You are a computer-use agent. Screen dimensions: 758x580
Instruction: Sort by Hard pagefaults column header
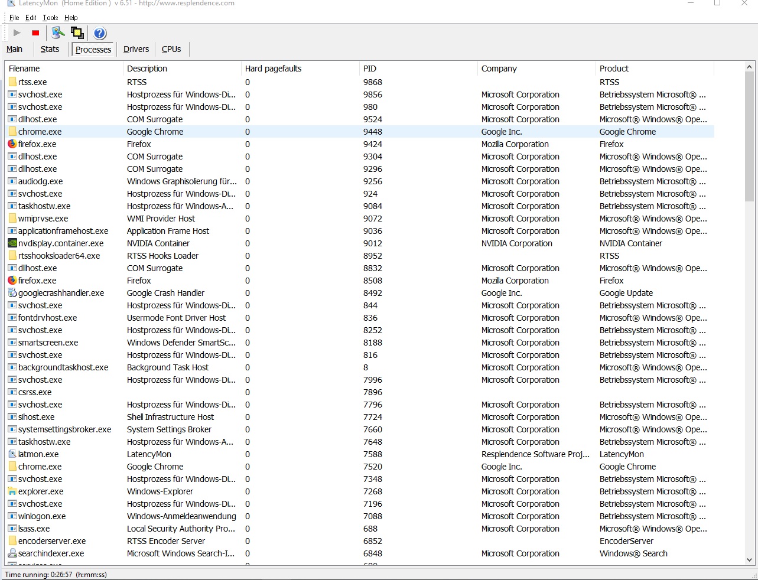(x=300, y=69)
